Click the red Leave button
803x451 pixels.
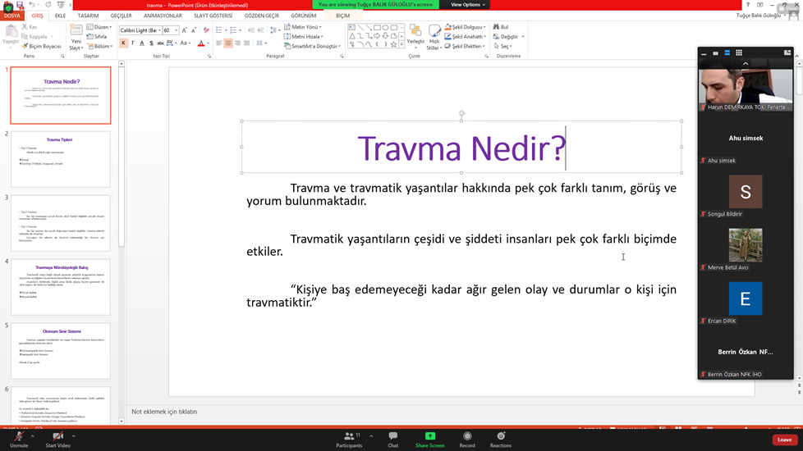[784, 440]
